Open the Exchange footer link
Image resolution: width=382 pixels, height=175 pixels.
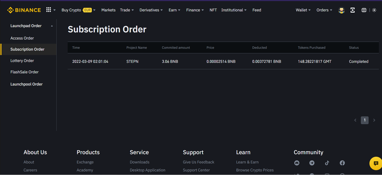pos(85,162)
